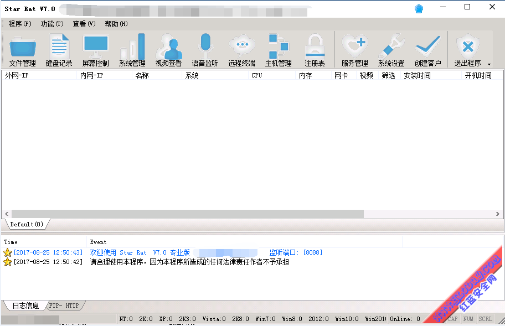Click the 名称 column header
Screen dimensions: 505x326
pyautogui.click(x=157, y=75)
